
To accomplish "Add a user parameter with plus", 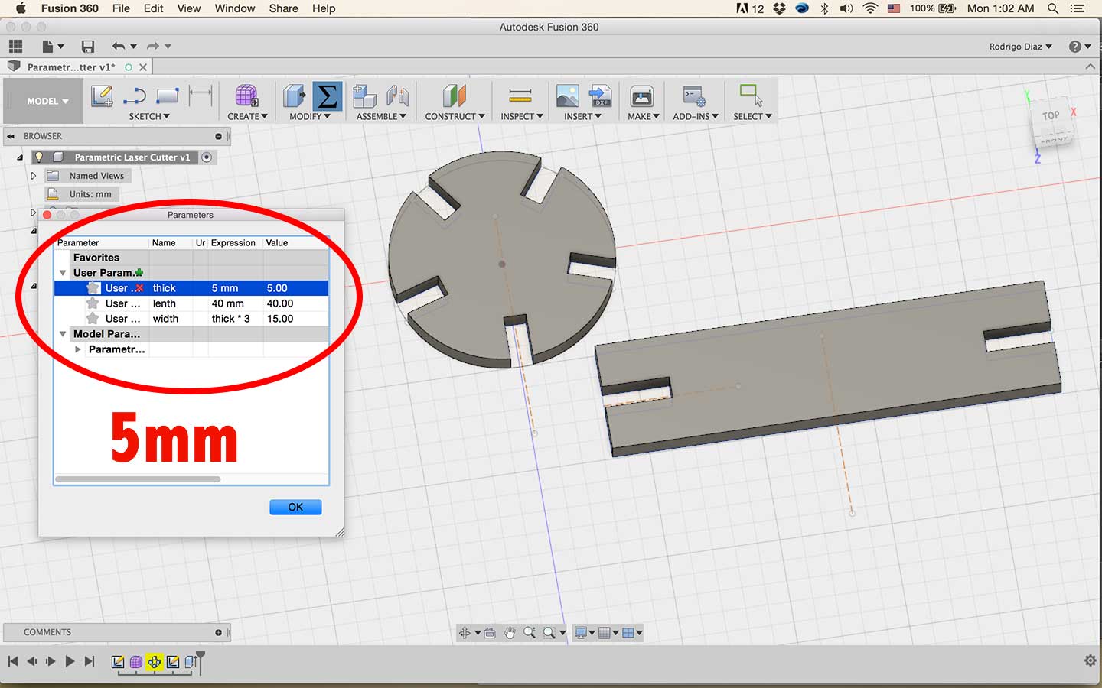I will click(139, 272).
